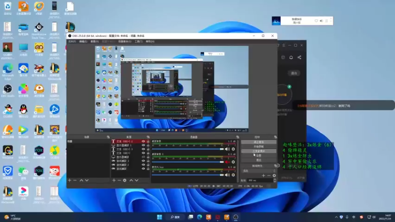Toggle visibility of the 文本 (GDI+) 2 source
This screenshot has width=395, height=222.
coord(143,142)
